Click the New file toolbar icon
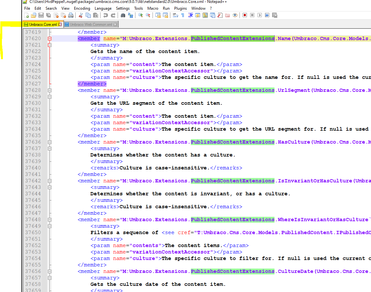 click(x=26, y=15)
